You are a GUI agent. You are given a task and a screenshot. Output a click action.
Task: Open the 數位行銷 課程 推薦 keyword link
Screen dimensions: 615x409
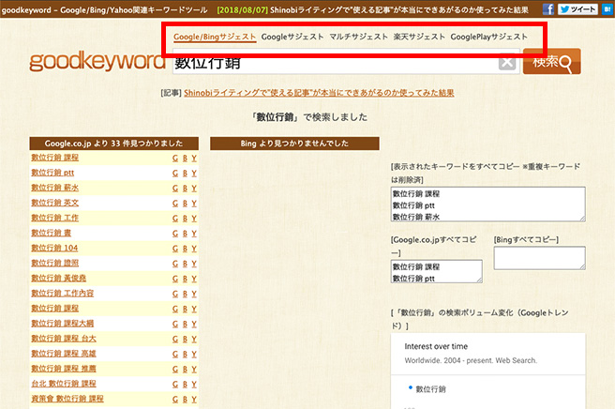coord(64,369)
